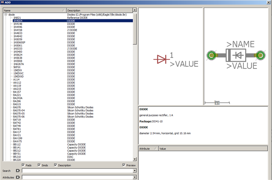Disable the Preview checkbox
This screenshot has height=180, width=272.
(124, 165)
